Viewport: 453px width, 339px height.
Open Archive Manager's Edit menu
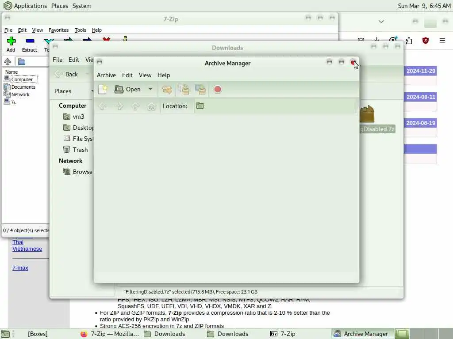point(127,75)
